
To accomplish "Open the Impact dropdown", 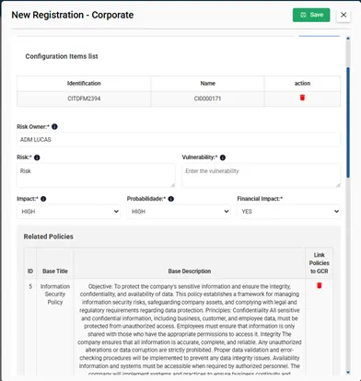I will coord(68,212).
